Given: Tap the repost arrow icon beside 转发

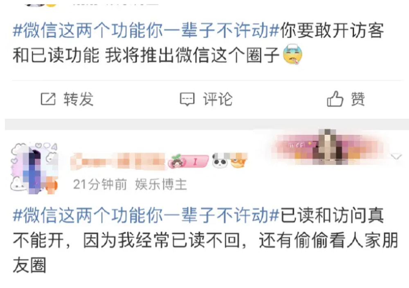Looking at the screenshot, I should coord(48,99).
